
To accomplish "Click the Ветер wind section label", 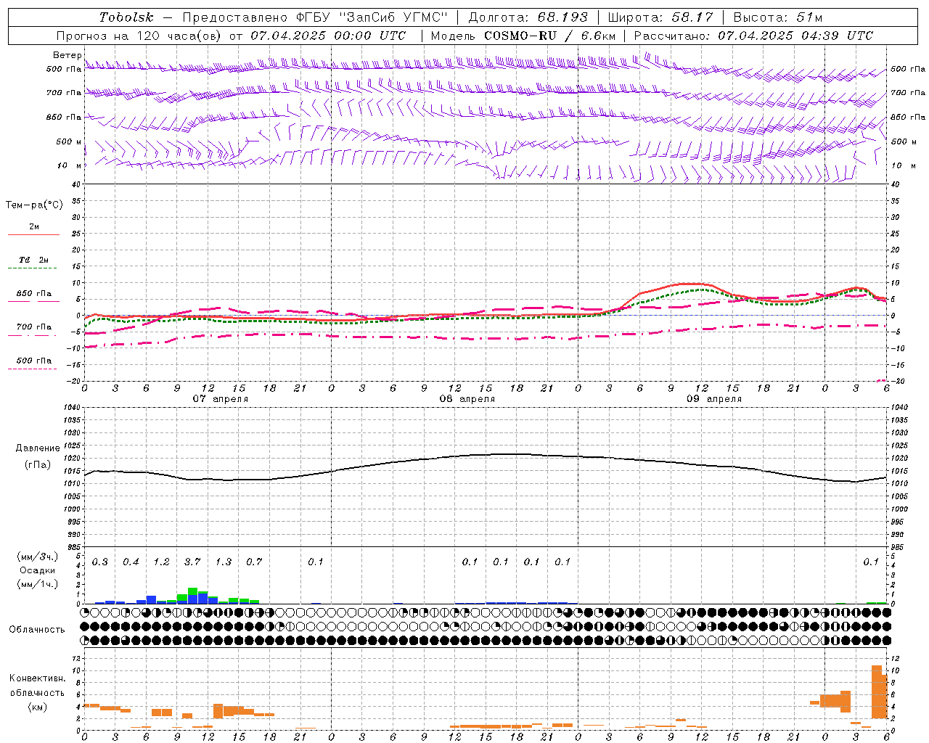I will [x=67, y=55].
